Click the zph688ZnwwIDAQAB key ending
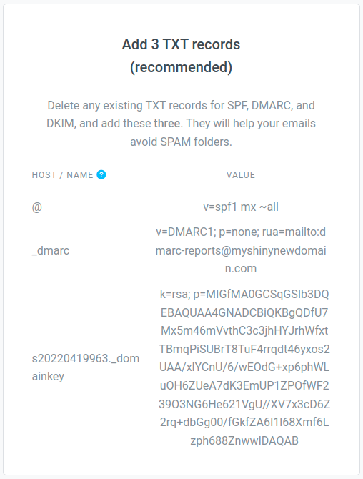This screenshot has height=479, width=363. point(244,440)
